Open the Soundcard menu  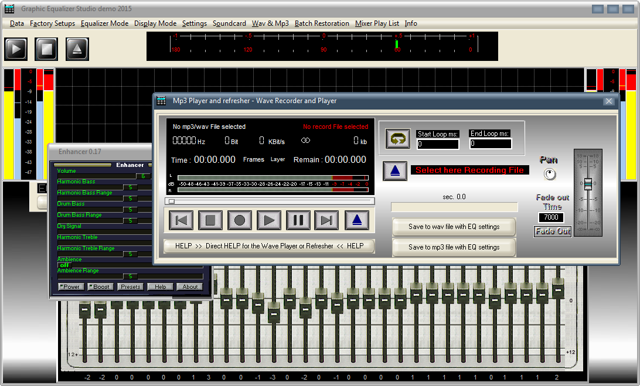coord(229,23)
